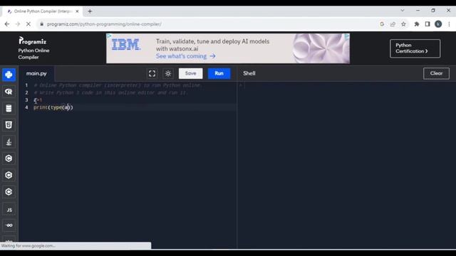
Task: Click the editor fullscreen icon
Action: 152,73
